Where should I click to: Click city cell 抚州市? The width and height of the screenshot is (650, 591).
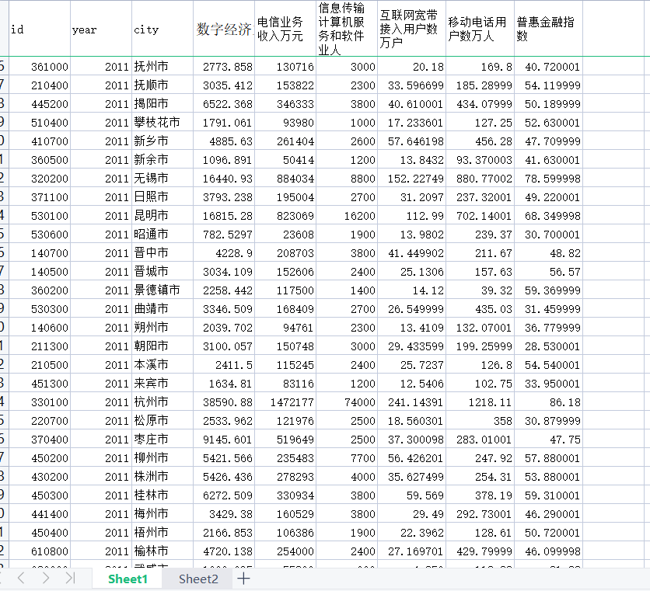(x=162, y=66)
